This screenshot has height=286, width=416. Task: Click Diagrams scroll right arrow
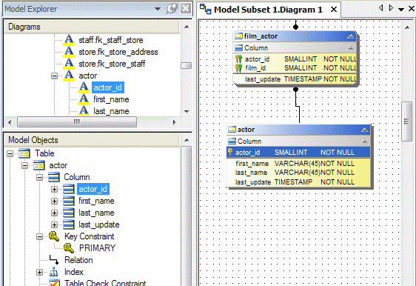174,122
